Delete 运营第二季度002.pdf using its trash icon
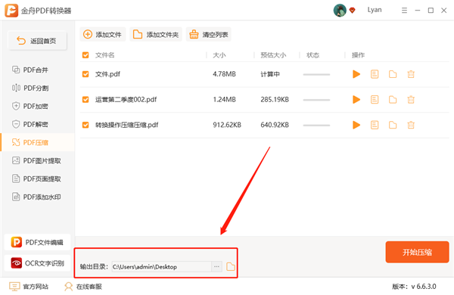The width and height of the screenshot is (454, 295). 411,100
